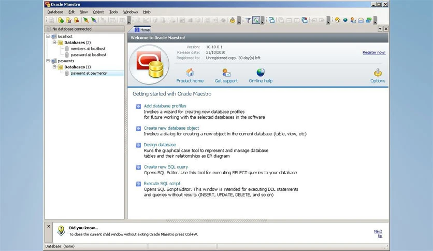
Task: Click the Options joystick icon in toolbar
Action: point(233,20)
